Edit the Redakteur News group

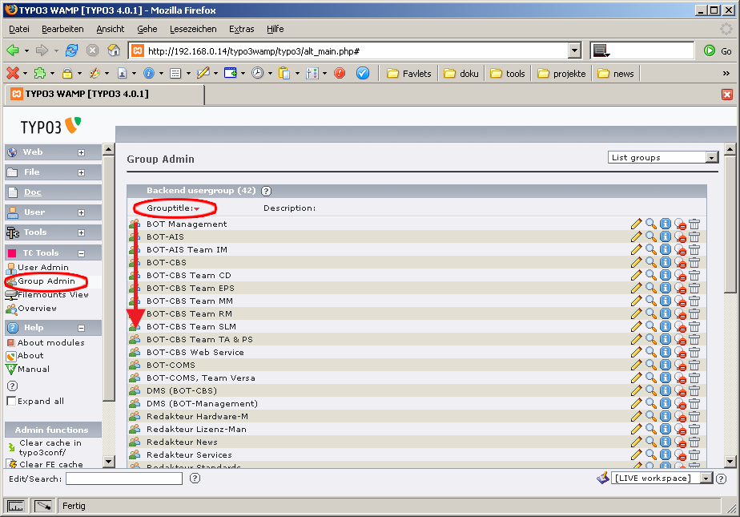(636, 442)
